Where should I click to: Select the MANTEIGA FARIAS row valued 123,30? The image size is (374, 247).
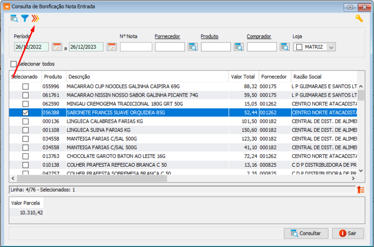(x=183, y=139)
